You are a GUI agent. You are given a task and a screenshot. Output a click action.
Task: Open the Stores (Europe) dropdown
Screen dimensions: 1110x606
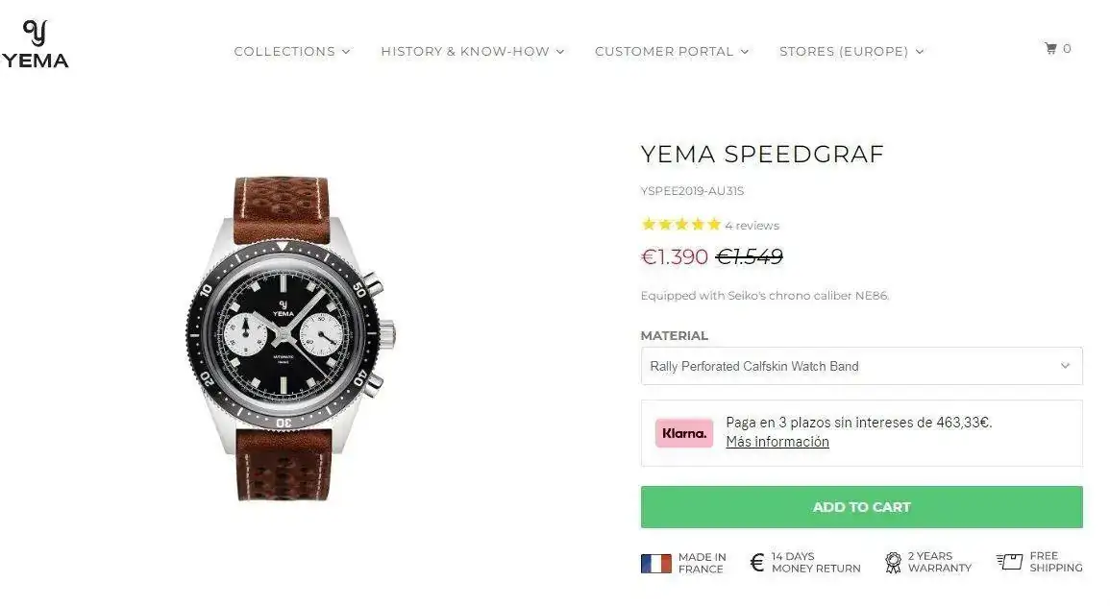[851, 52]
